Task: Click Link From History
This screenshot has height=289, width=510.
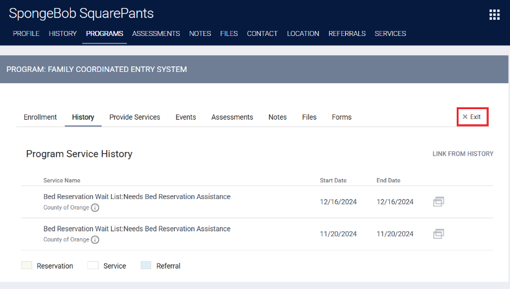Action: (462, 154)
